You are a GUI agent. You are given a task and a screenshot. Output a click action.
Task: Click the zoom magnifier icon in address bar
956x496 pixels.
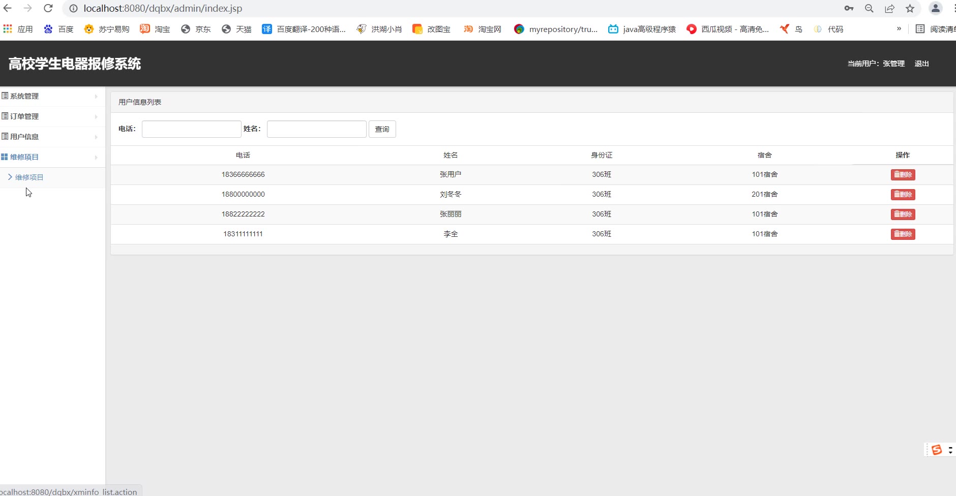click(869, 8)
